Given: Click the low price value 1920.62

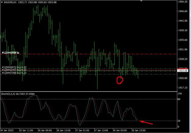Looking at the screenshot, I should (x=42, y=2).
